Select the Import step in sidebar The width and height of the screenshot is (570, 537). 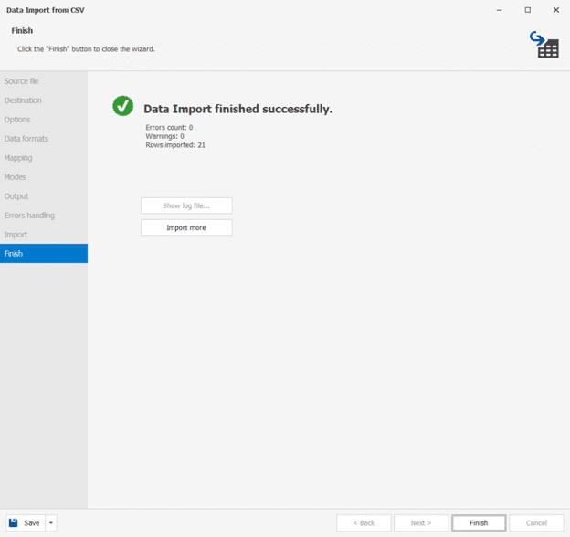(x=16, y=235)
